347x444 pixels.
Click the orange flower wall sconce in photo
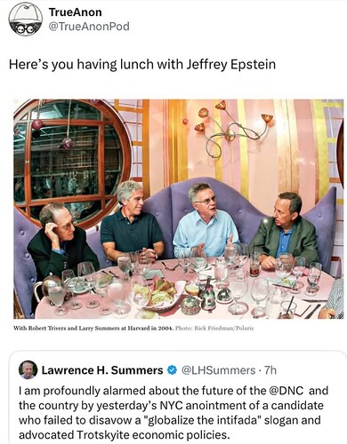tap(232, 128)
